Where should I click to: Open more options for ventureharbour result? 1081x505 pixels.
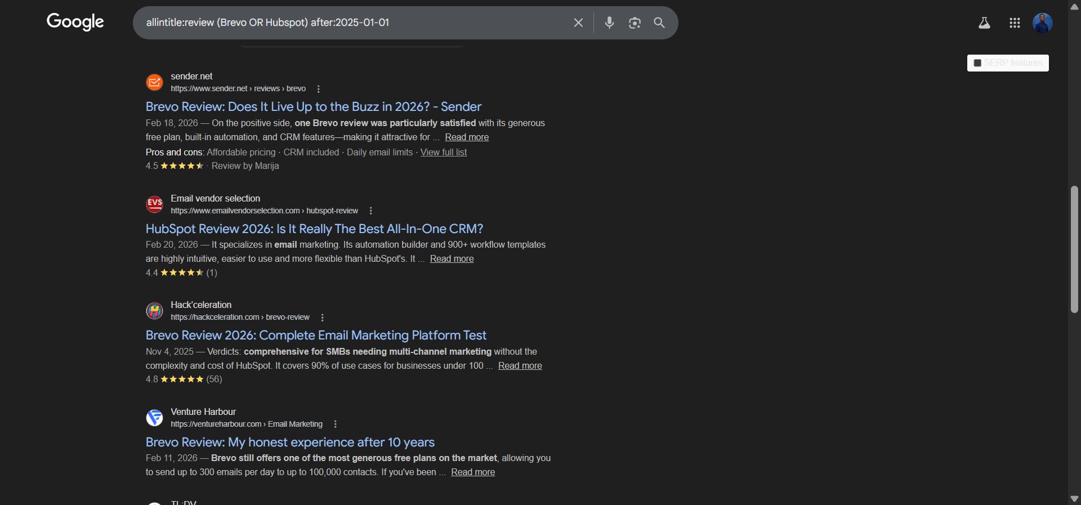coord(335,424)
